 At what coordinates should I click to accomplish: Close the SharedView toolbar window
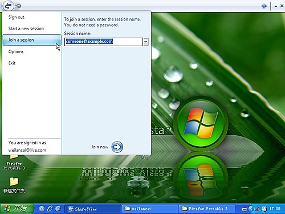click(x=282, y=6)
